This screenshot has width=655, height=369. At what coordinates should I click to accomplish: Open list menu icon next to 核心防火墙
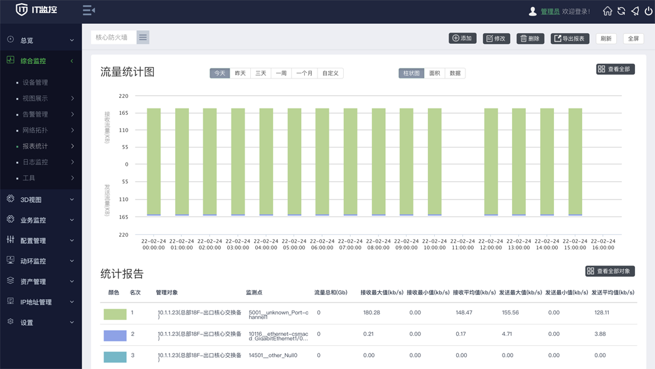point(143,38)
